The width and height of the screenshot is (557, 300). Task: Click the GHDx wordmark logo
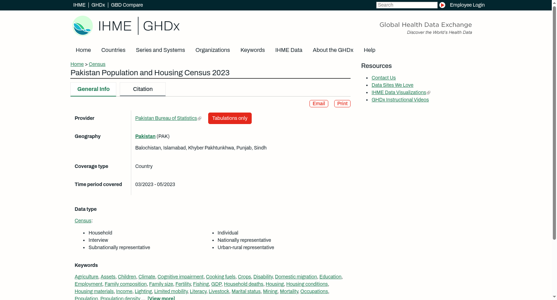tap(161, 26)
